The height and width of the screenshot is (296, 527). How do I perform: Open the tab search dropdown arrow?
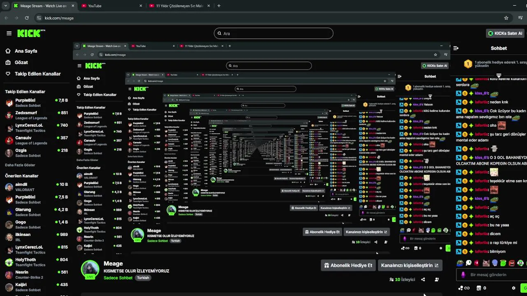[x=5, y=6]
